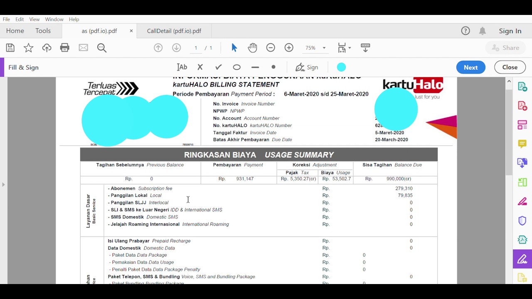Open the zoom level 75% dropdown

tap(315, 48)
